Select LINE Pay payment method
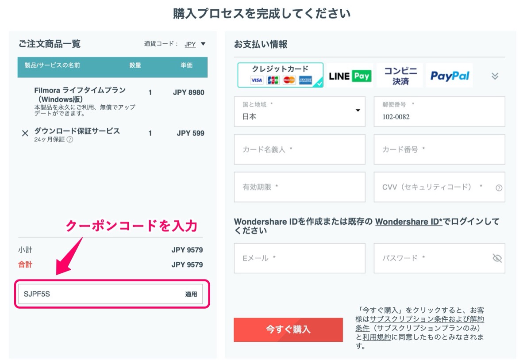 (x=350, y=76)
